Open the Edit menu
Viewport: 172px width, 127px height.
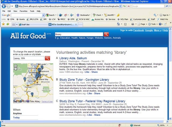click(9, 11)
